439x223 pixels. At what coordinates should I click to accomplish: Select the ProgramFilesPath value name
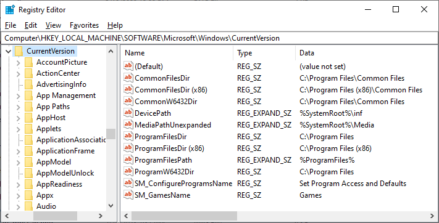(163, 160)
